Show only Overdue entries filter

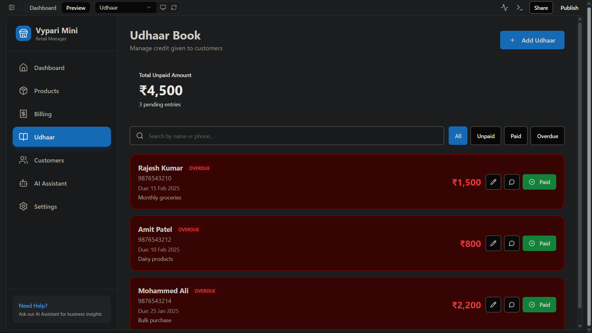pyautogui.click(x=547, y=136)
